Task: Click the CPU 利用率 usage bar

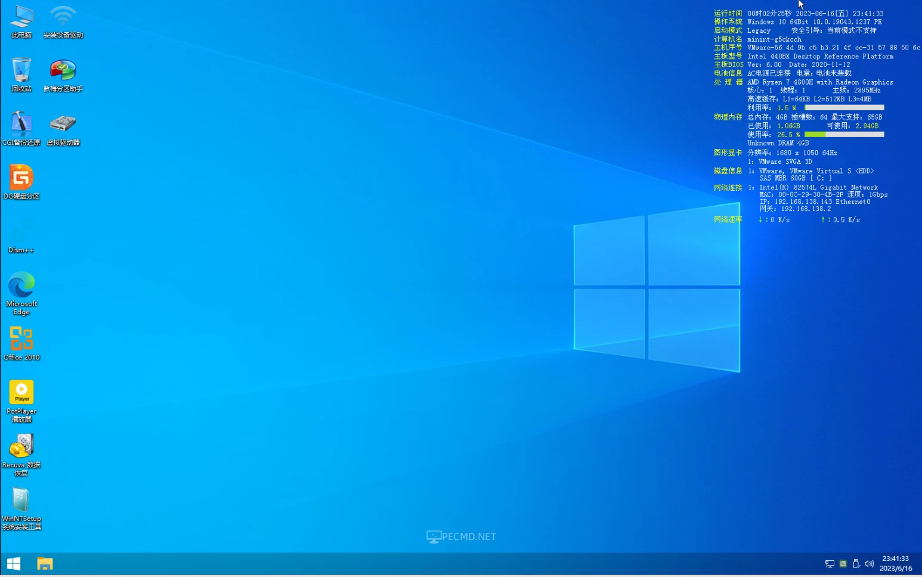Action: 844,108
